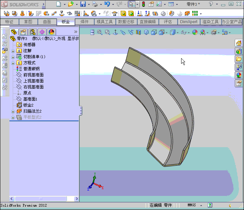Viewport: 244px width, 210px height.
Task: Click the MMGS unit system in status bar
Action: click(192, 205)
